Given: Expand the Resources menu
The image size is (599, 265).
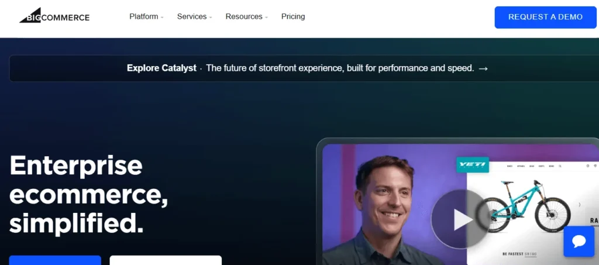Looking at the screenshot, I should 246,17.
